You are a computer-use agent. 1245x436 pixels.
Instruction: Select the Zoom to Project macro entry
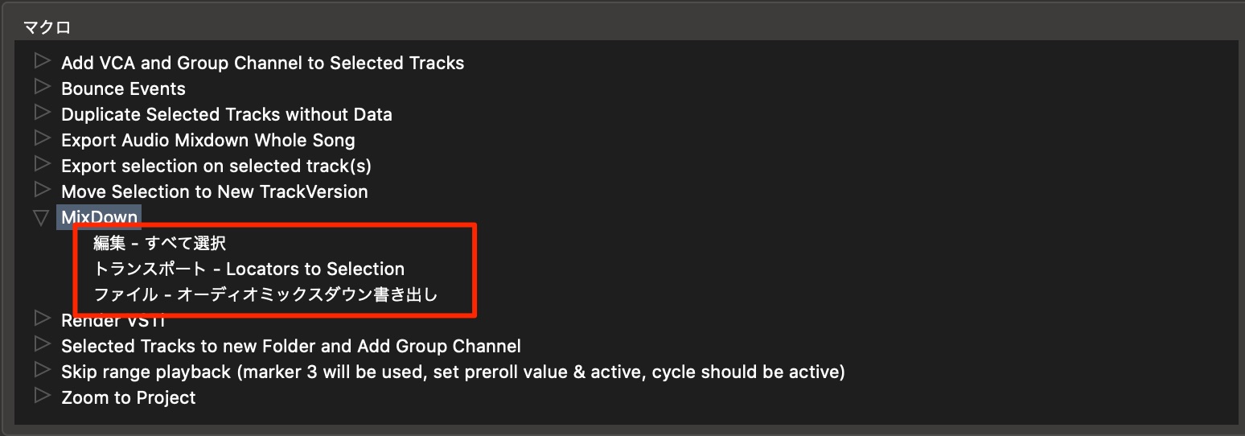[129, 397]
